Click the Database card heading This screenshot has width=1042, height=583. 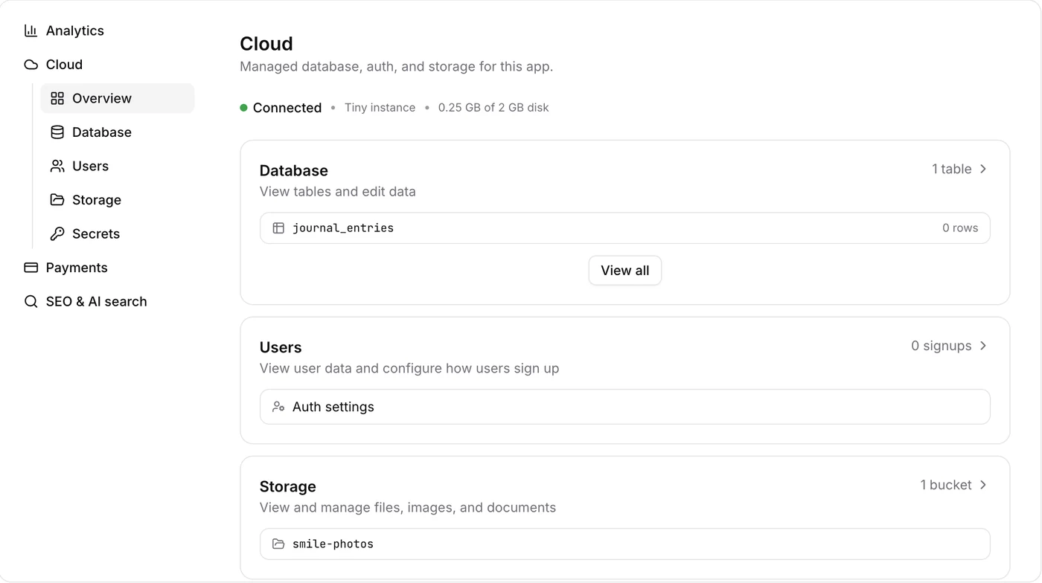(294, 170)
